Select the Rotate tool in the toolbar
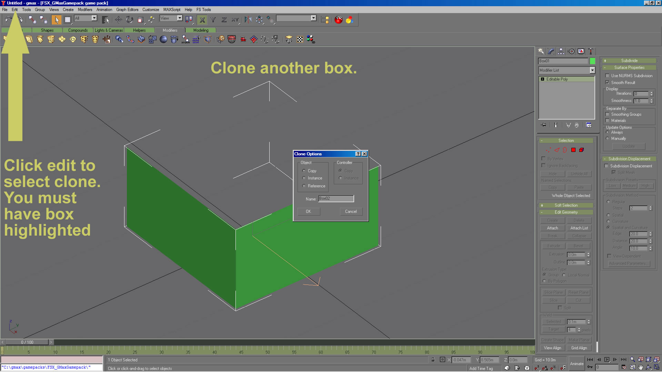662x372 pixels. pos(130,20)
